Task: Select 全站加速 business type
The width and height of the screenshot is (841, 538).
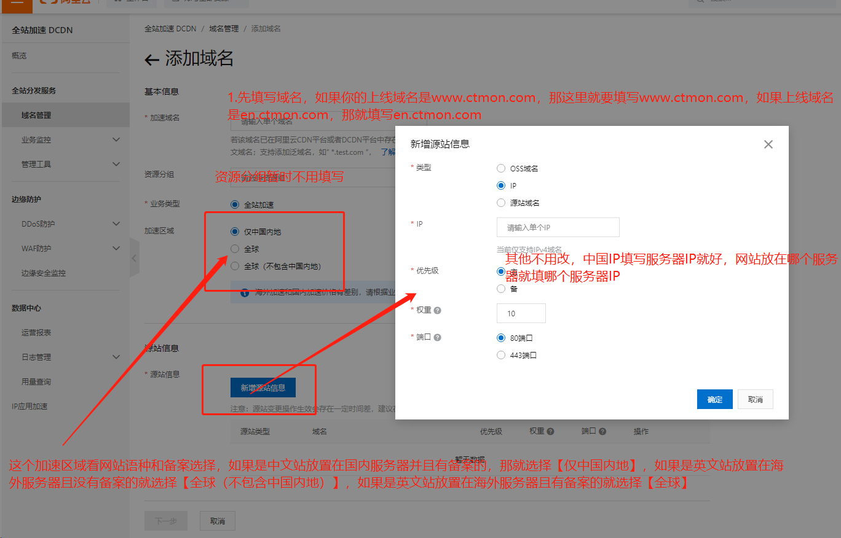Action: (x=234, y=205)
